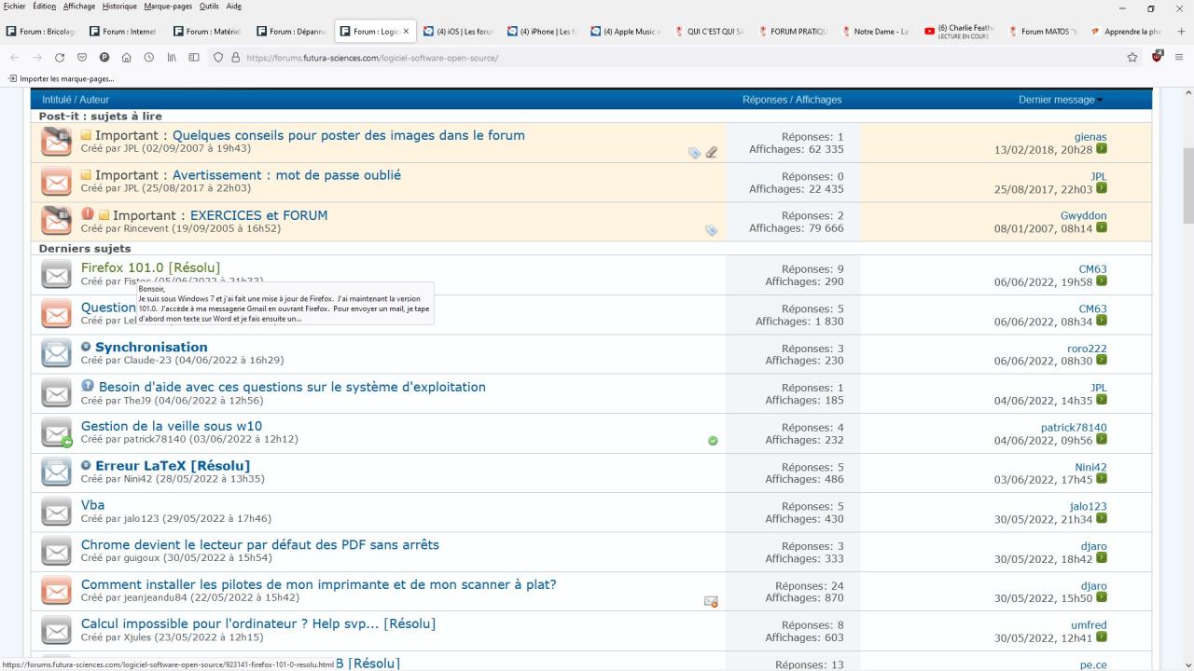Click the Synchronisation thread status icon

point(56,353)
